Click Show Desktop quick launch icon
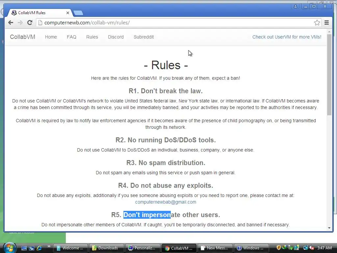Viewport: 337px width, 253px height. [x=24, y=248]
